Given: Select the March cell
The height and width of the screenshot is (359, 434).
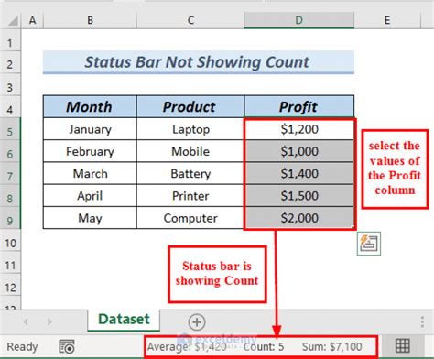Looking at the screenshot, I should point(90,174).
